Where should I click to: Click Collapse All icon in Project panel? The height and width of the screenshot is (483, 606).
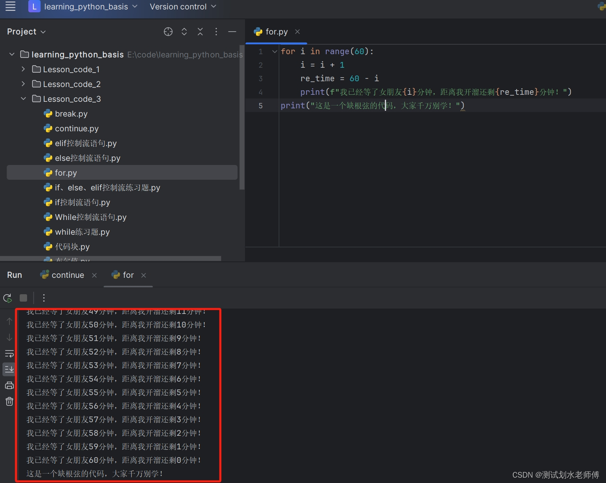point(200,32)
